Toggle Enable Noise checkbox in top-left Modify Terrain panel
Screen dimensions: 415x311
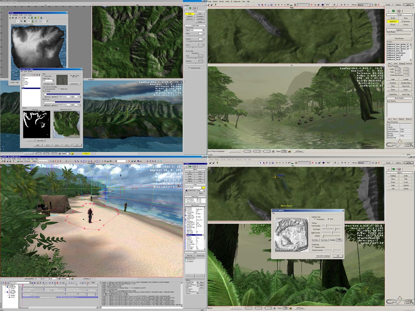(x=190, y=53)
